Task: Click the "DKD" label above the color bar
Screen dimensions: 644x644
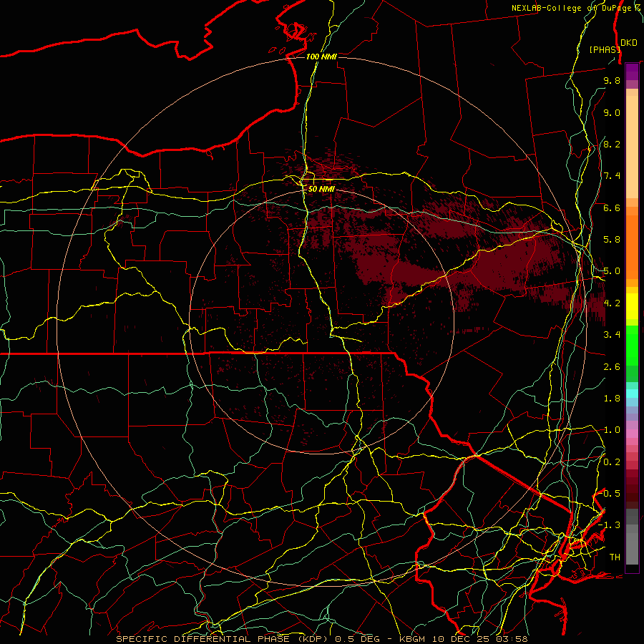Action: pyautogui.click(x=629, y=43)
